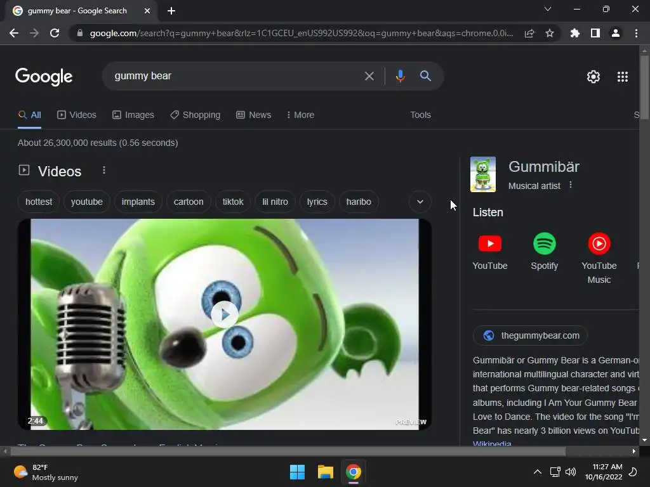View site info via the lock icon
The height and width of the screenshot is (487, 650).
(80, 33)
